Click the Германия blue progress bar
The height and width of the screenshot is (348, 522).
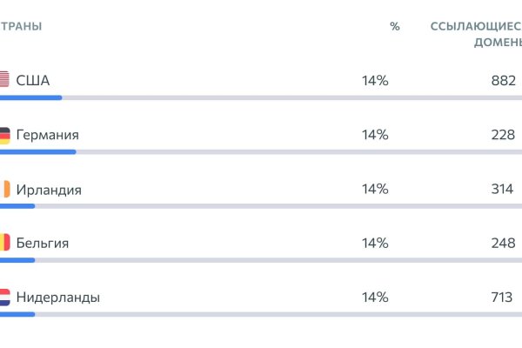tap(37, 151)
